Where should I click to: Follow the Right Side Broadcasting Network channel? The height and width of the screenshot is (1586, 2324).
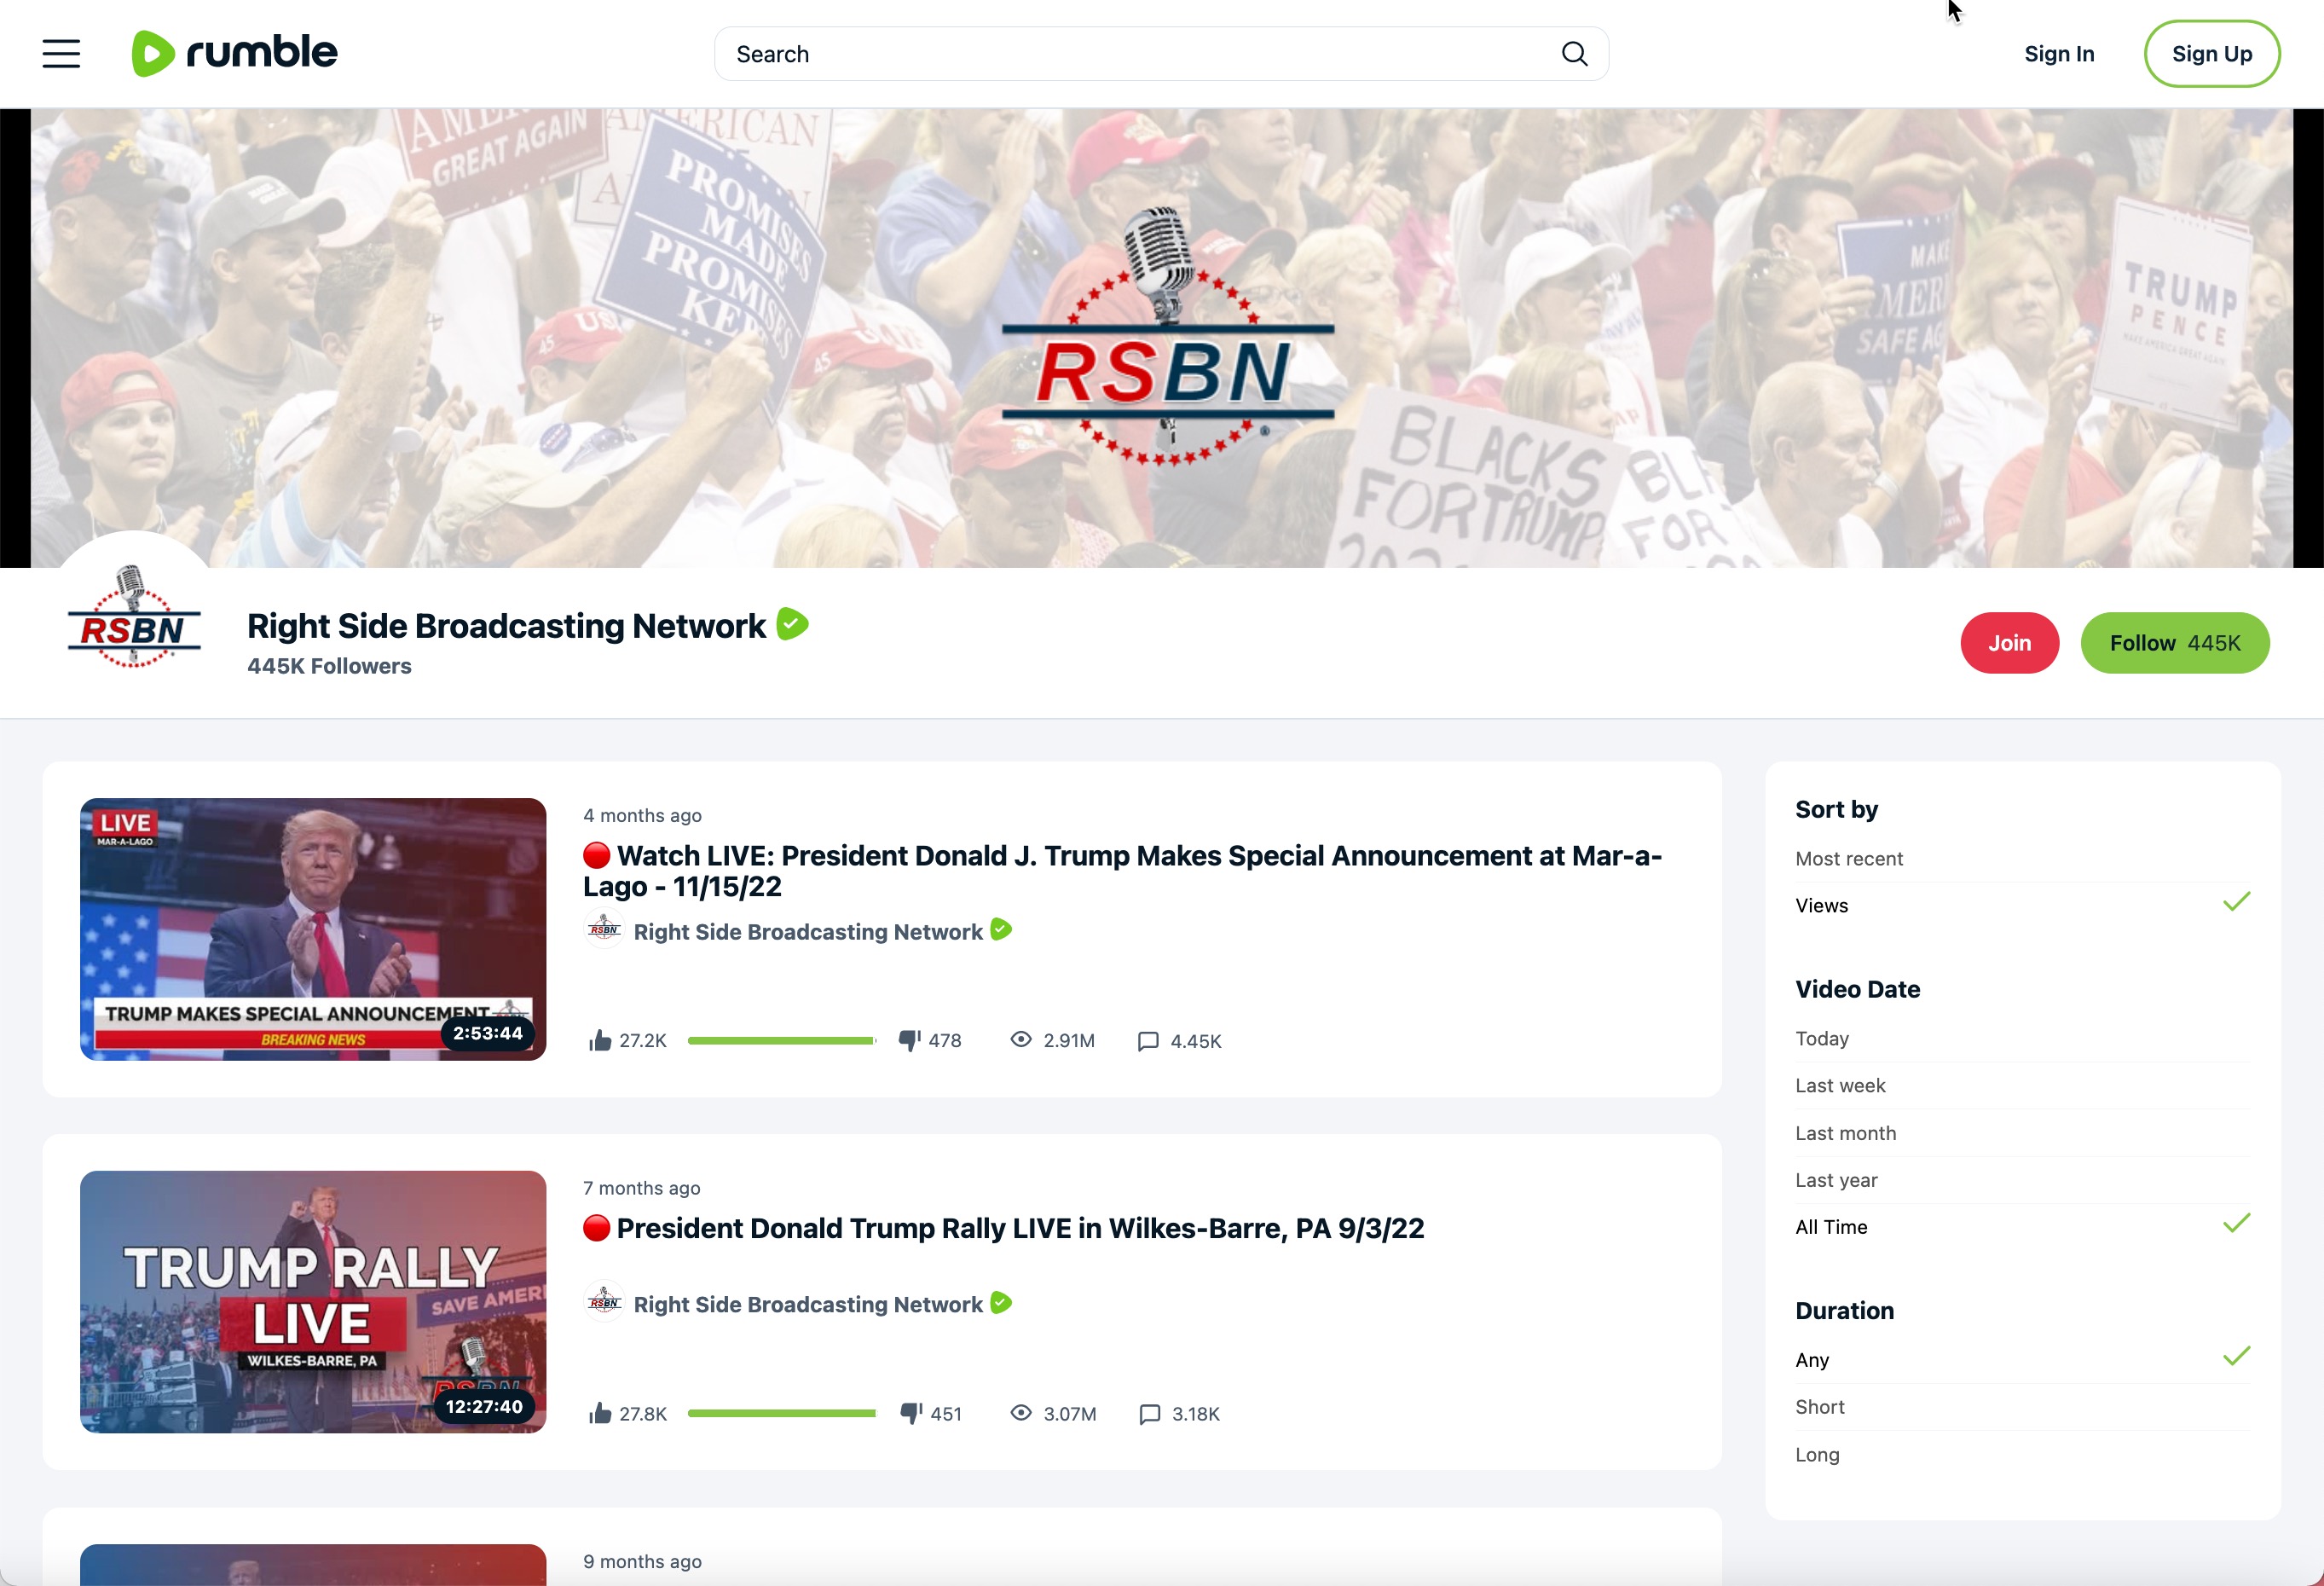click(x=2174, y=643)
